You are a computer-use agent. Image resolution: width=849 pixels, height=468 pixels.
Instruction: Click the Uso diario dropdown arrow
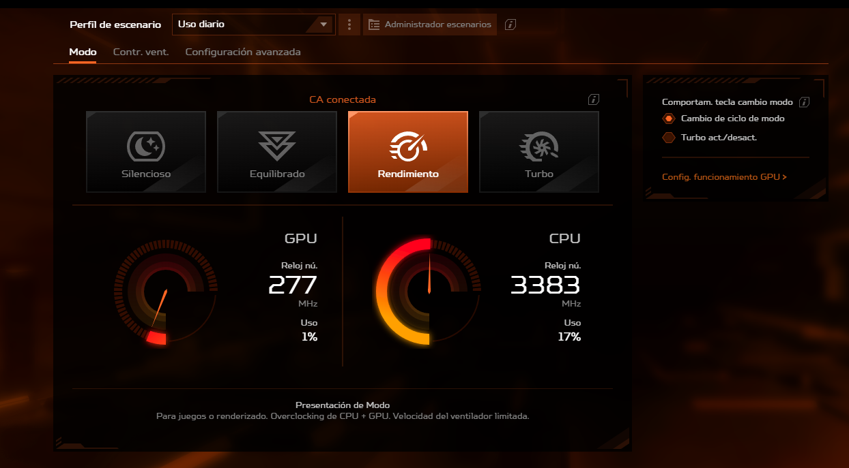click(x=324, y=25)
